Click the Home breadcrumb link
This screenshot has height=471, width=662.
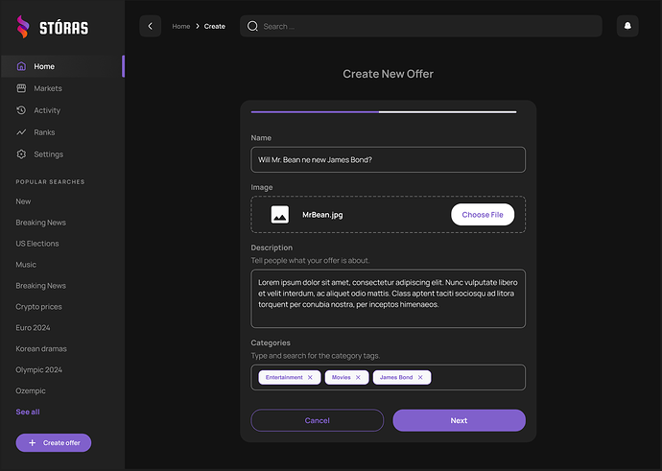click(180, 26)
